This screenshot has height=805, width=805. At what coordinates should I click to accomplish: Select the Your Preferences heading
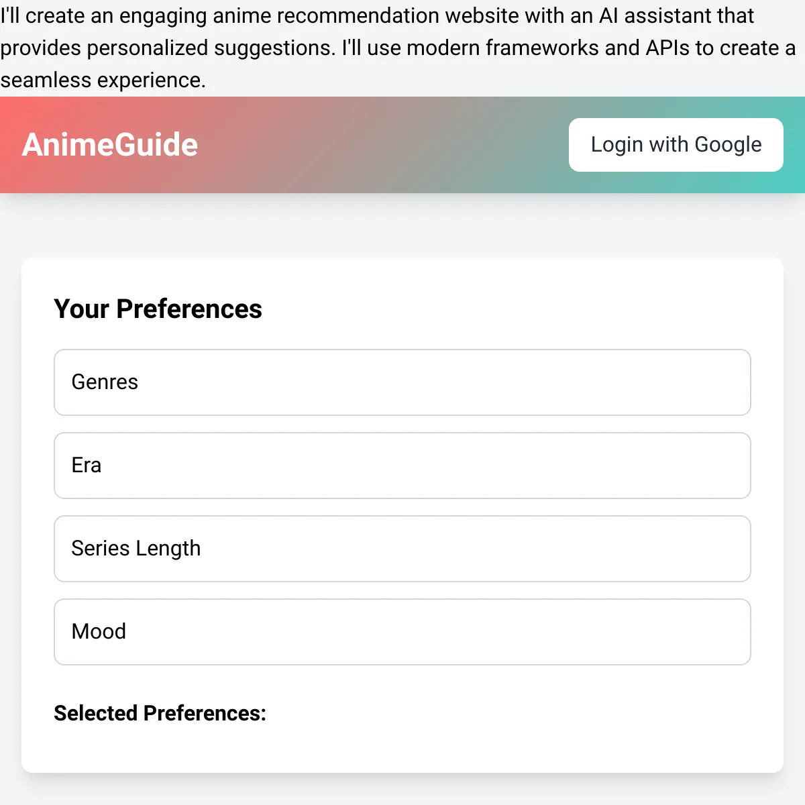tap(158, 309)
